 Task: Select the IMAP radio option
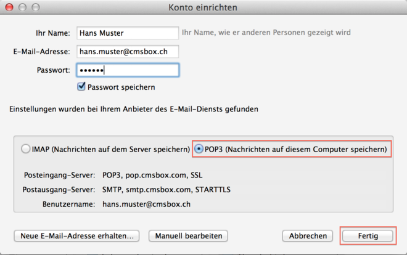tap(25, 149)
